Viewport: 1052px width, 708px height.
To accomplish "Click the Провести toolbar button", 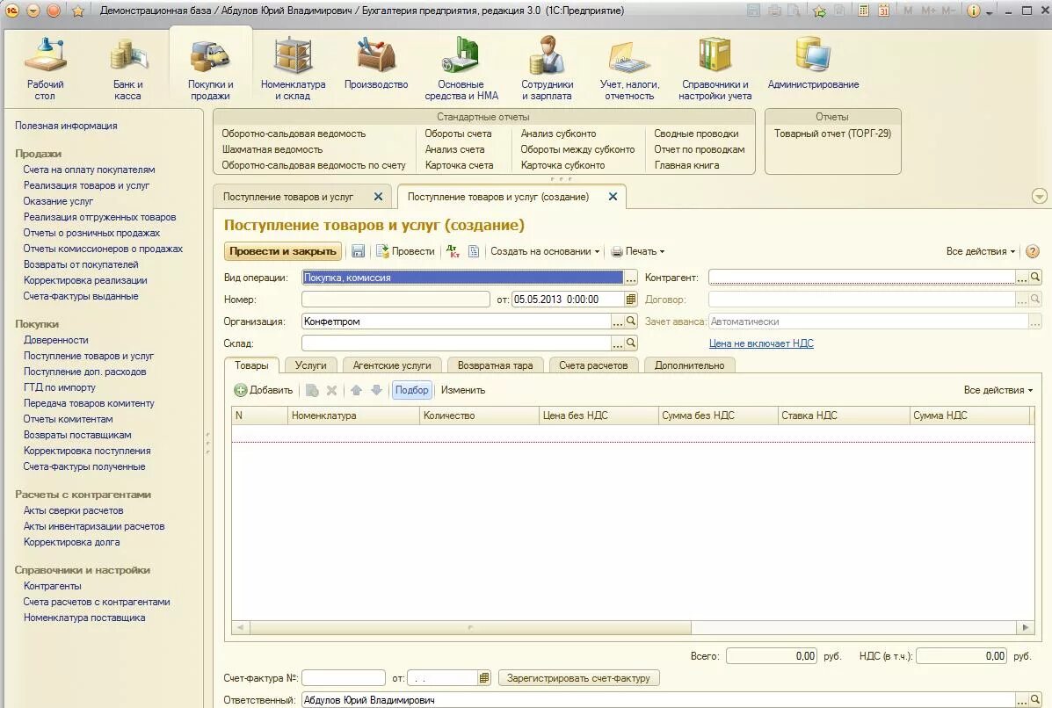I will (x=405, y=251).
